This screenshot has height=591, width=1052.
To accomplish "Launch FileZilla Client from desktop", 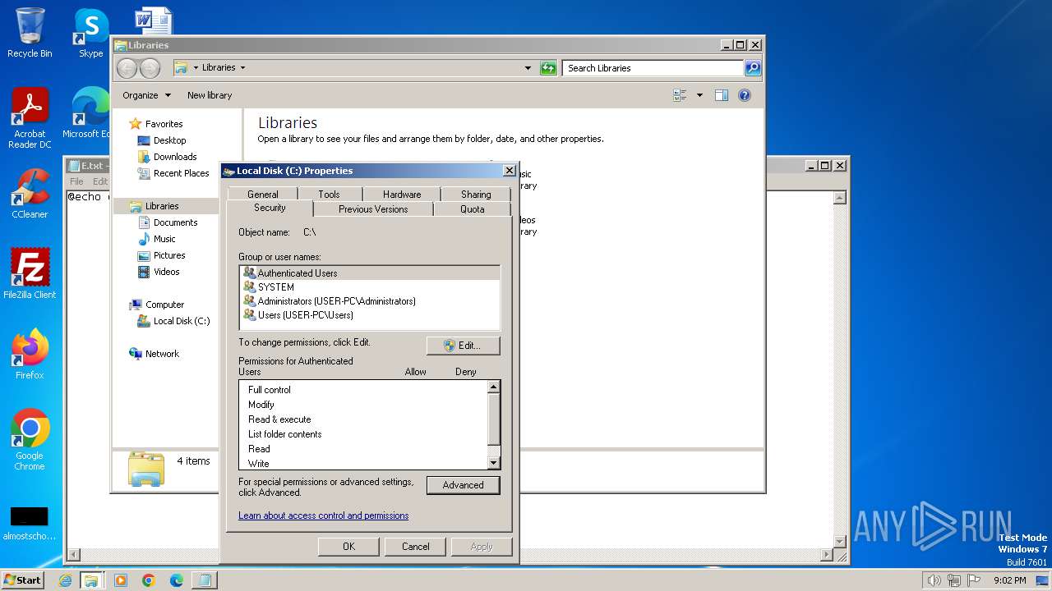I will pos(30,274).
